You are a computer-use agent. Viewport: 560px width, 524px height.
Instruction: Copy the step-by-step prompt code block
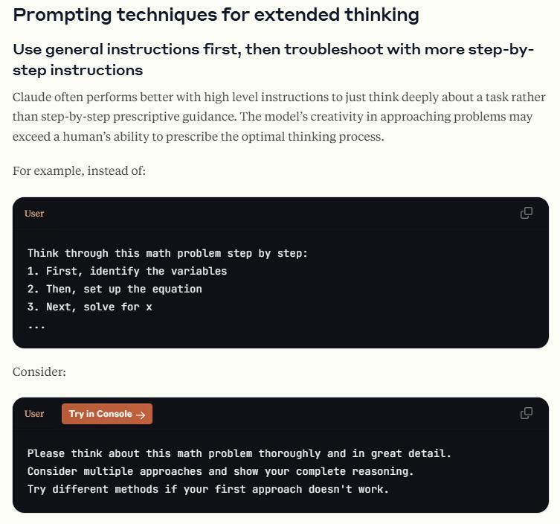click(x=526, y=214)
